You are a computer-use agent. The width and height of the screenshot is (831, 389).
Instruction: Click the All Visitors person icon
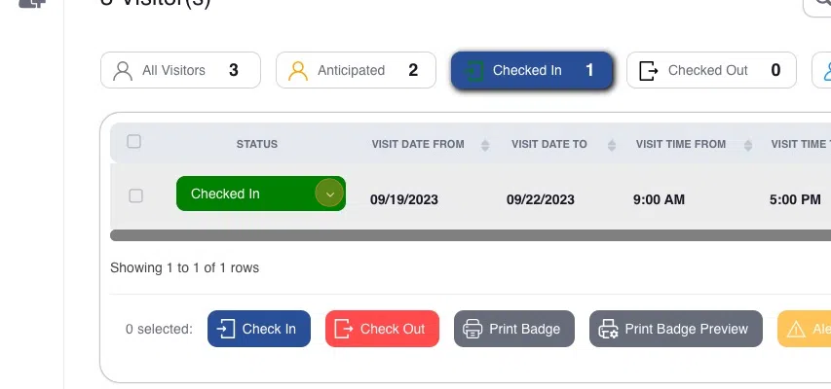(123, 71)
